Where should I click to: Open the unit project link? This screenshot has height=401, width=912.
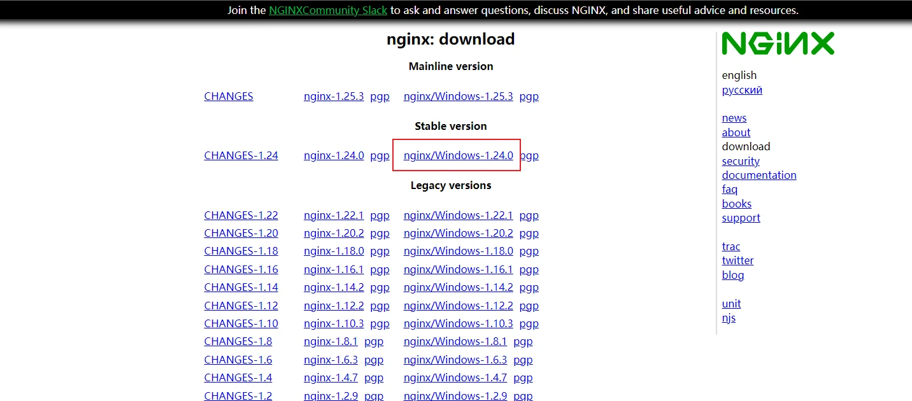(x=731, y=304)
